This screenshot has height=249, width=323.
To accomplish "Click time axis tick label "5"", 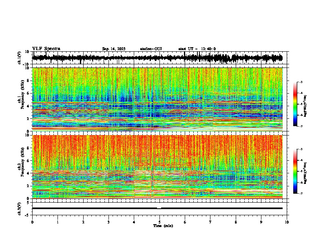I will (159, 222).
